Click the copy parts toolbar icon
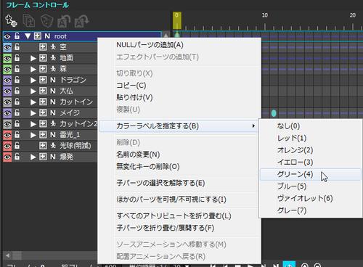 coord(29,20)
